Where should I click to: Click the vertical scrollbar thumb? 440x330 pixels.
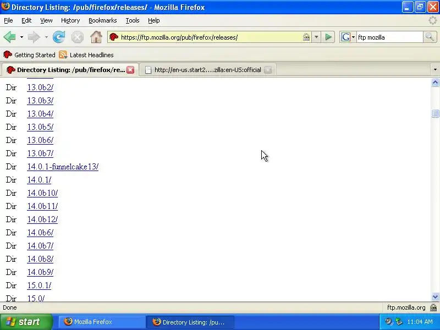(435, 113)
